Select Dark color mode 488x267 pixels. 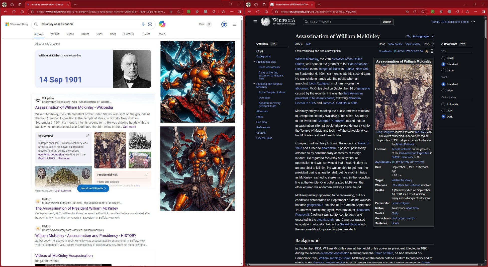443,117
